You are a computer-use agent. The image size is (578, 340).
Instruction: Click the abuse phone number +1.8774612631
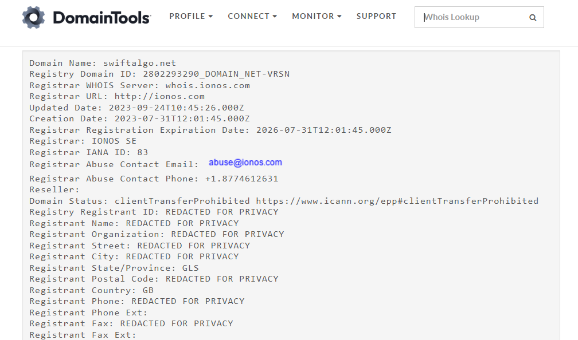click(241, 179)
